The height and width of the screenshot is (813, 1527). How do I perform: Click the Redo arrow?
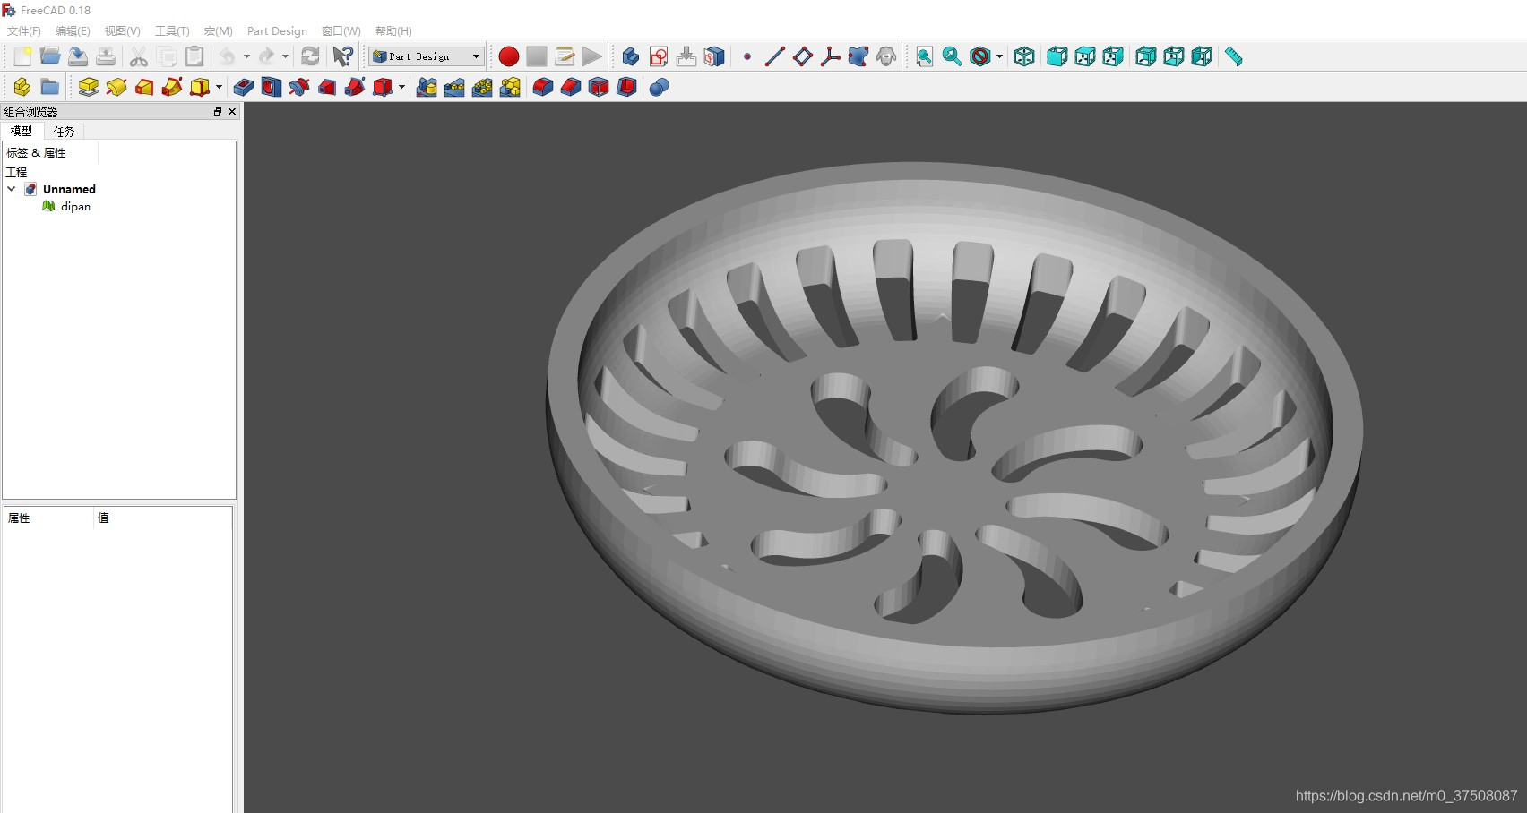(x=266, y=56)
